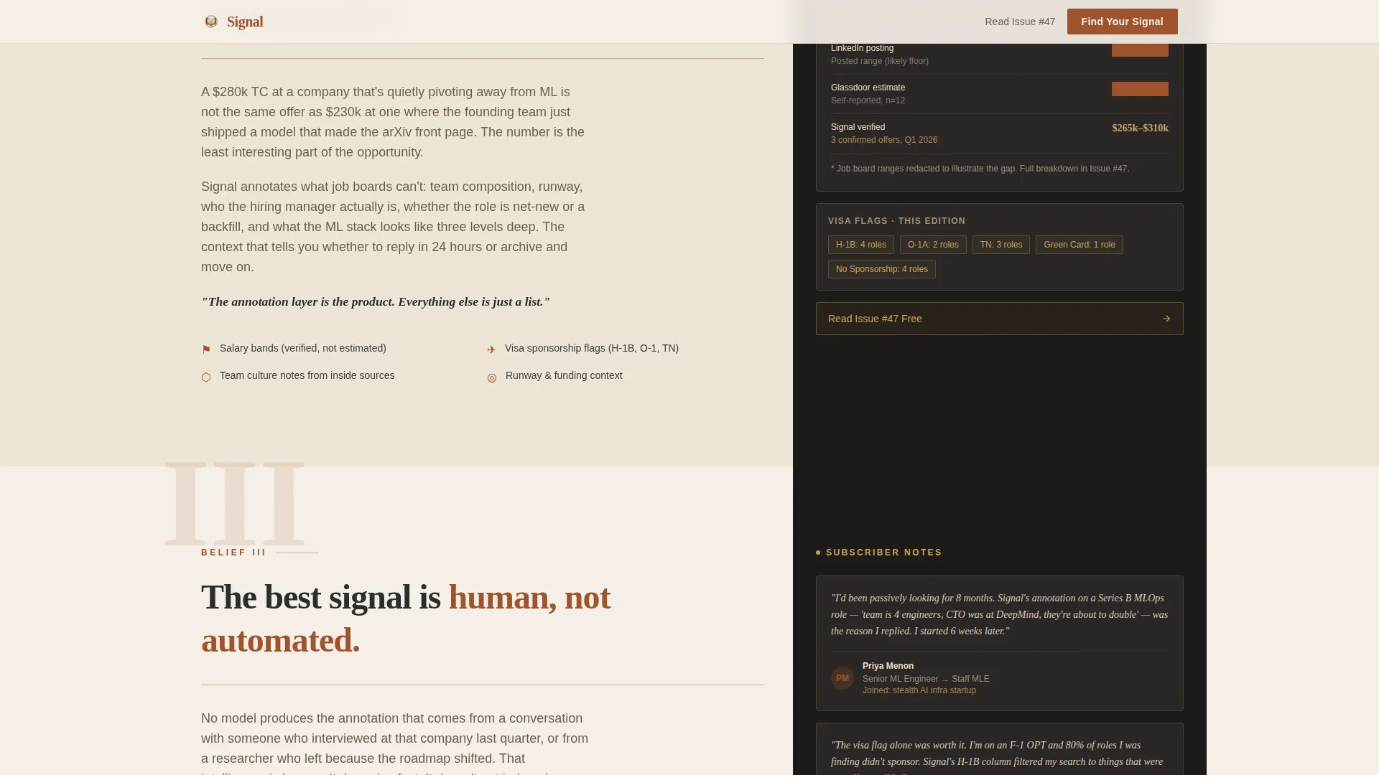Click the Read Issue #47 Free button
The image size is (1379, 775).
pyautogui.click(x=999, y=319)
